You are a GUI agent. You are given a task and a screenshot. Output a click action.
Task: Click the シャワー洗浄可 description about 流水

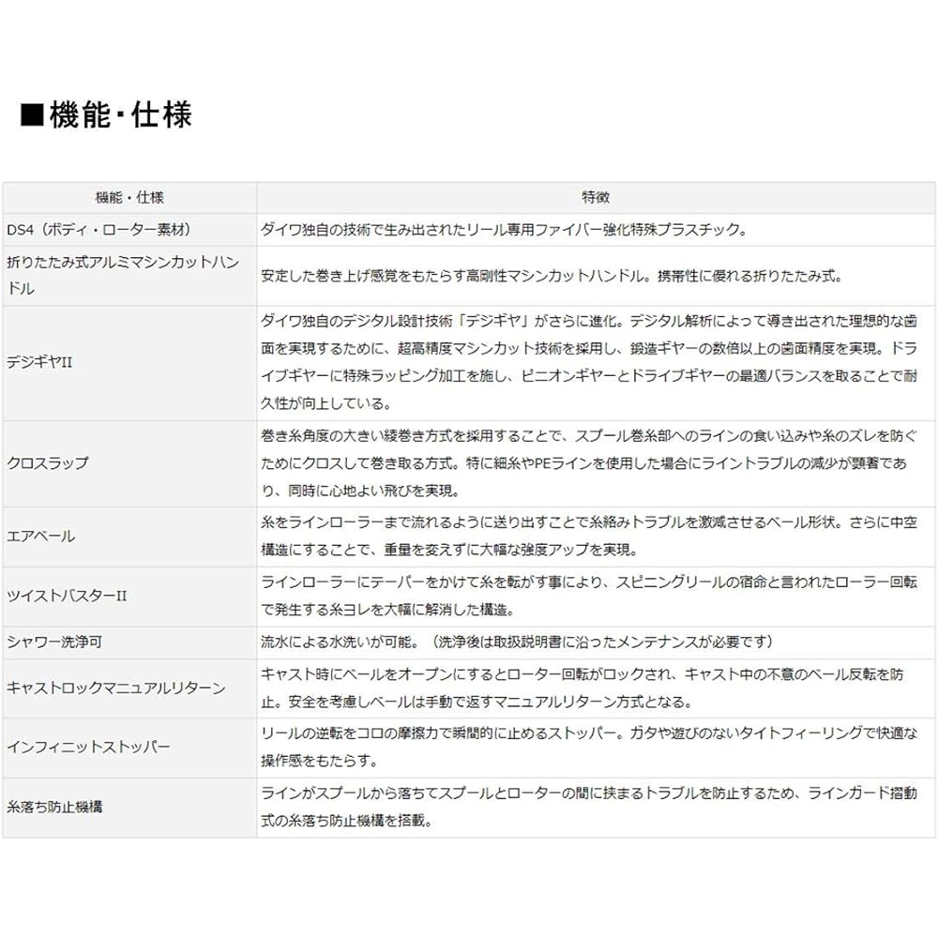518,642
